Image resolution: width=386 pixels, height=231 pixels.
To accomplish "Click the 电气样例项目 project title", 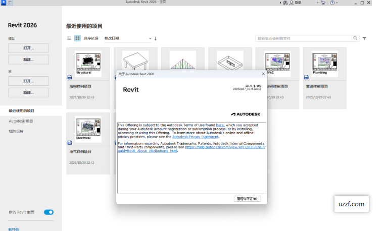I will (x=80, y=152).
